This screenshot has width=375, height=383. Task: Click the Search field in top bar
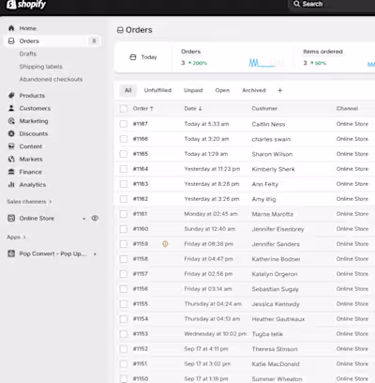331,4
